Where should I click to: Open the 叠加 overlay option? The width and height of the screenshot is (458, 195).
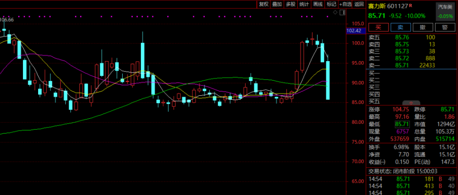pos(277,4)
